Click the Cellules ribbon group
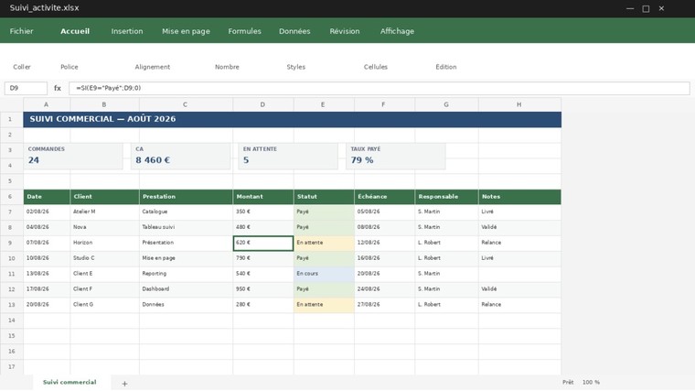The height and width of the screenshot is (391, 695). pos(376,67)
